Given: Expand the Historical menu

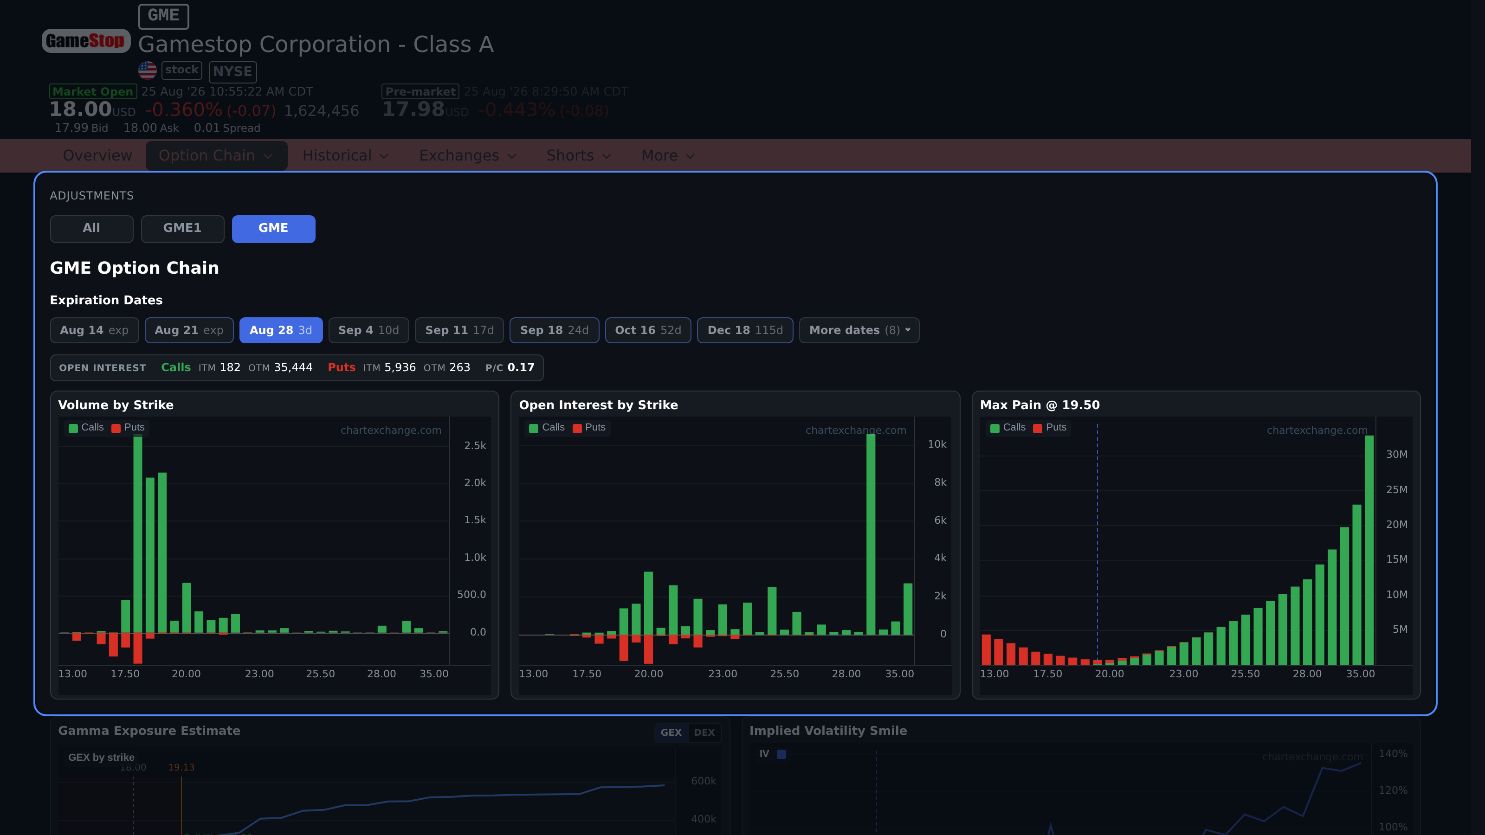Looking at the screenshot, I should [x=346, y=155].
